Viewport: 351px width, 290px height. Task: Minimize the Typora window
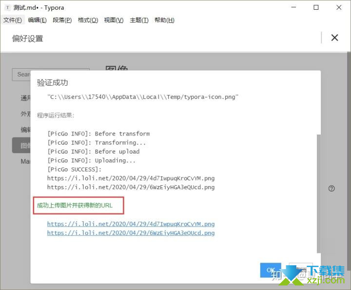[x=293, y=7]
